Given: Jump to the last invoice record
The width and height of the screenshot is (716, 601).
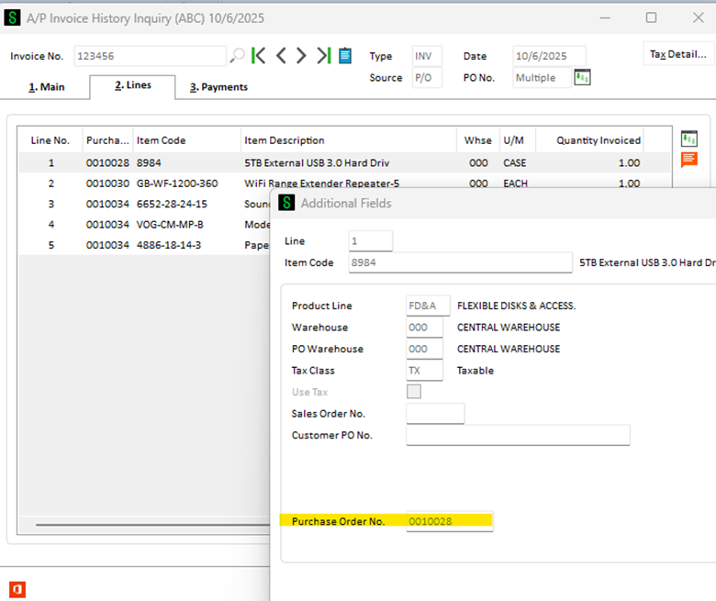Looking at the screenshot, I should coord(323,56).
